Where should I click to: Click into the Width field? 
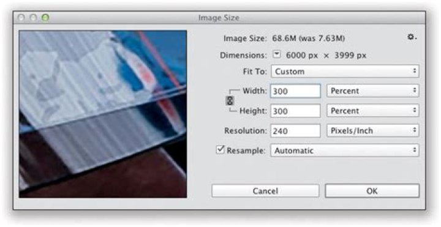pyautogui.click(x=295, y=91)
